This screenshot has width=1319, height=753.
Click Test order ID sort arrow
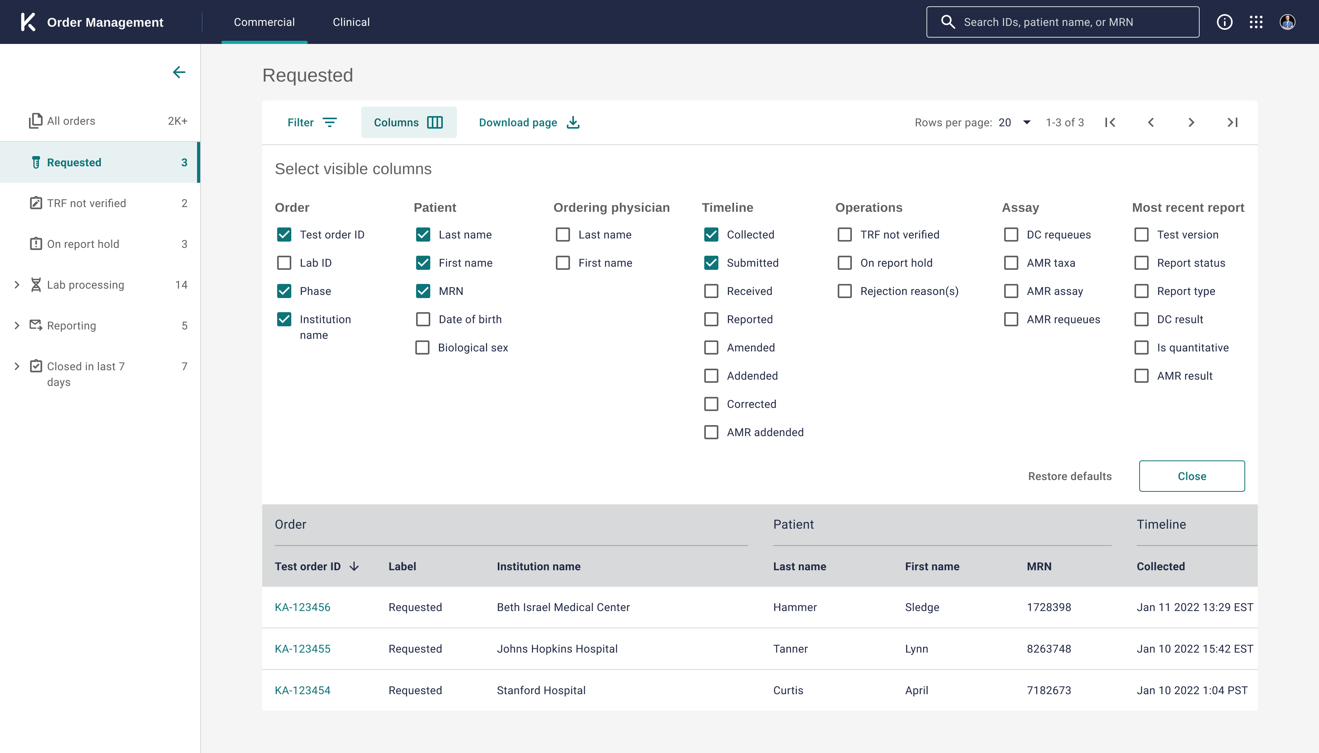[354, 566]
